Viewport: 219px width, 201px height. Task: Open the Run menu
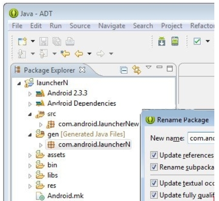[56, 26]
